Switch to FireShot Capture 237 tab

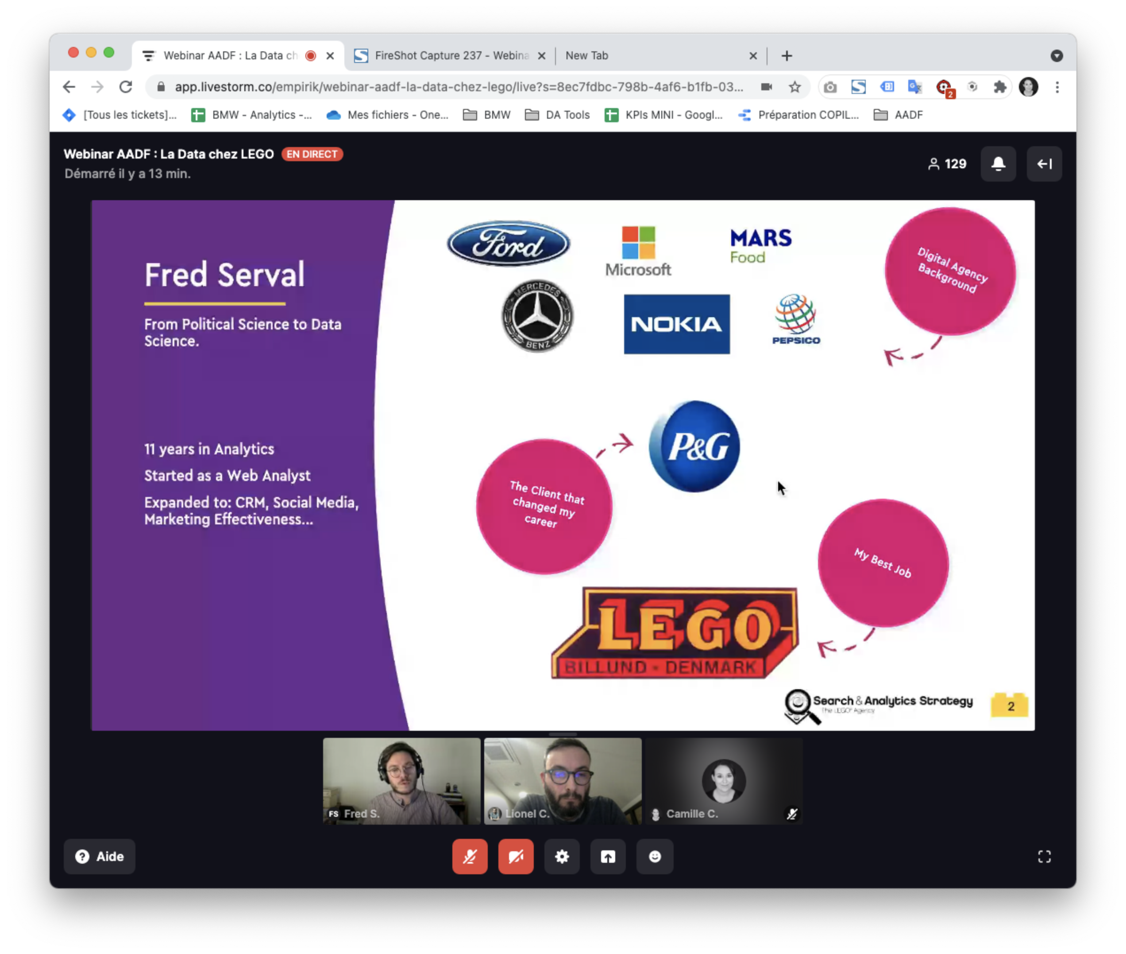(450, 56)
